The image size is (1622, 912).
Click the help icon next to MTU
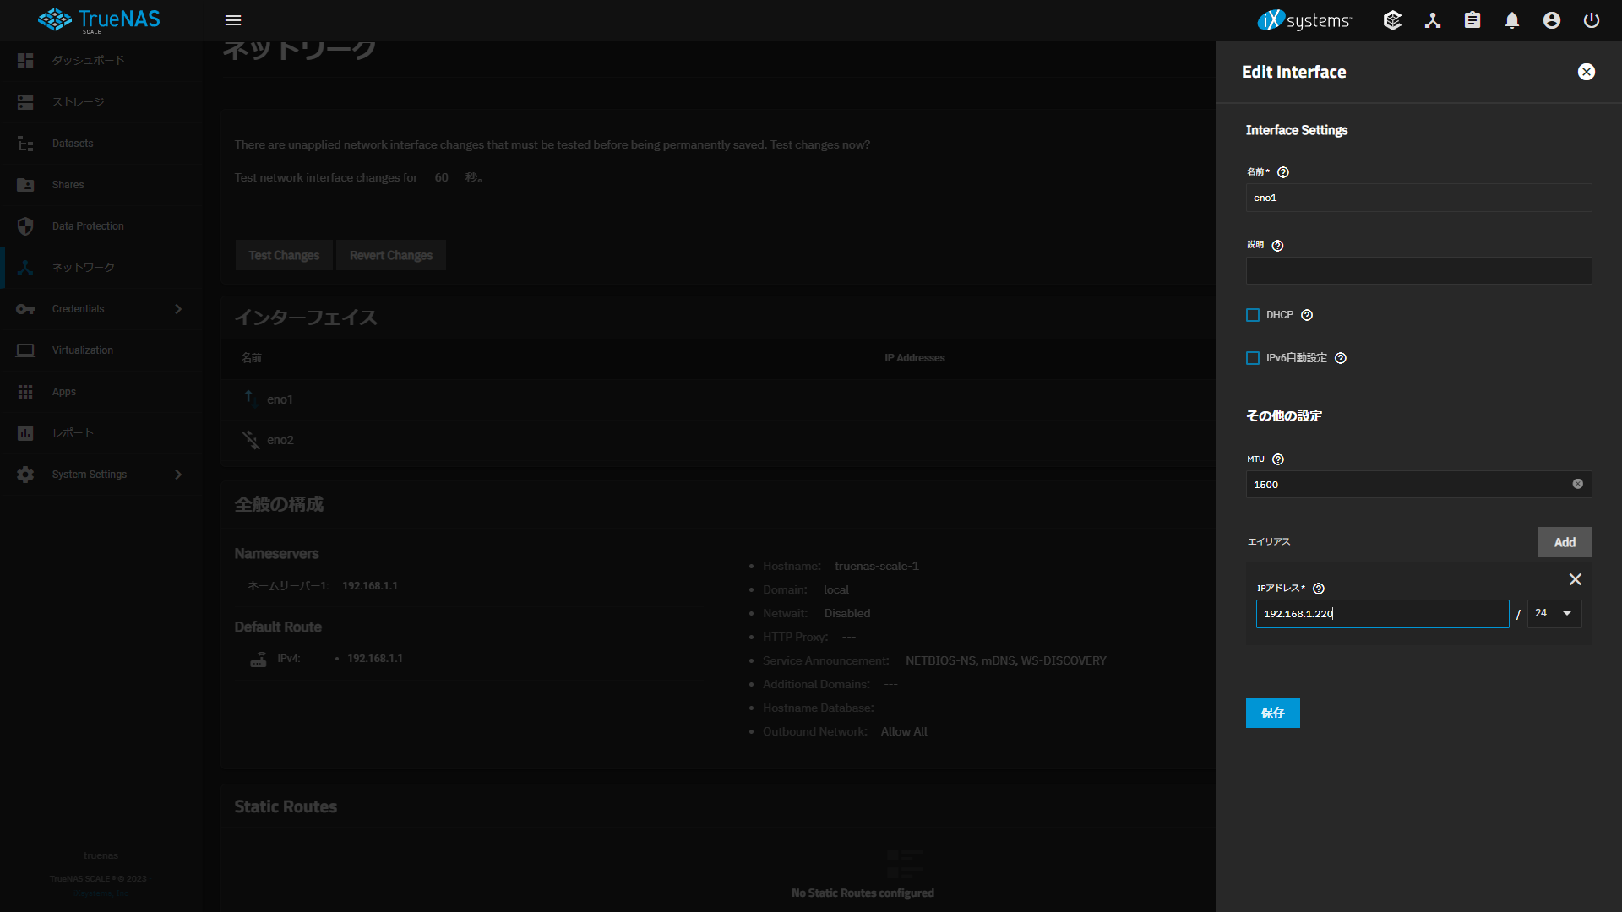coord(1278,459)
